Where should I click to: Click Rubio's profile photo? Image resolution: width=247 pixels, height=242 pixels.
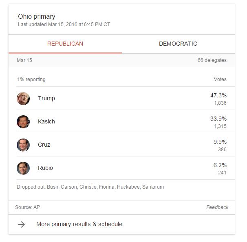(x=23, y=168)
